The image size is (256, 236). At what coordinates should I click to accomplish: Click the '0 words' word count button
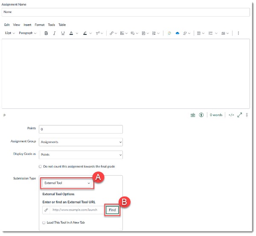216,115
